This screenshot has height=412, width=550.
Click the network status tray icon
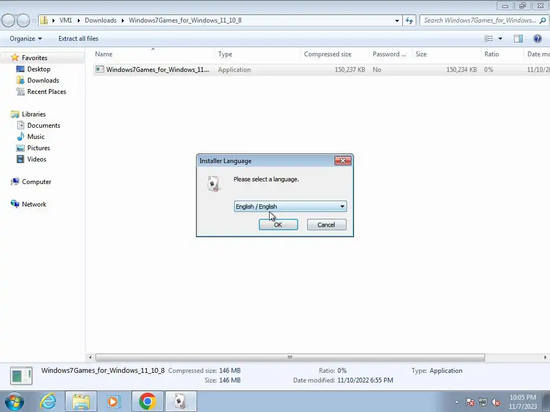point(483,402)
